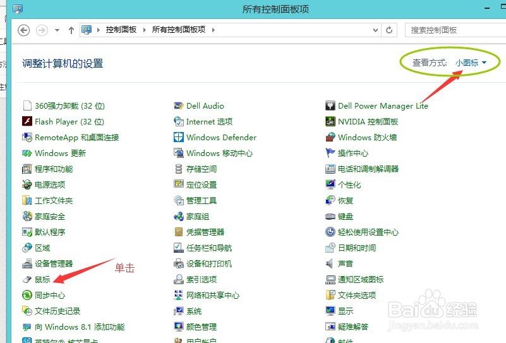Viewport: 506px width, 343px height.
Task: Click the Internet 选项 icon
Action: point(178,121)
